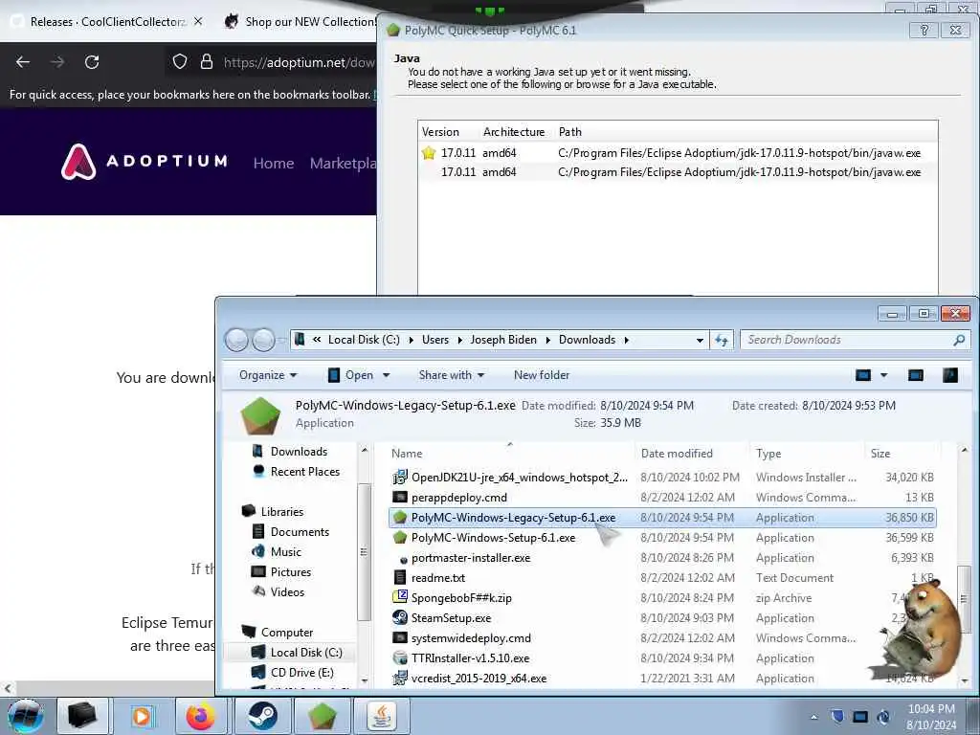Viewport: 980px width, 735px height.
Task: Select PolyMC-Windows-Setup-6.1.exe file
Action: (x=662, y=538)
